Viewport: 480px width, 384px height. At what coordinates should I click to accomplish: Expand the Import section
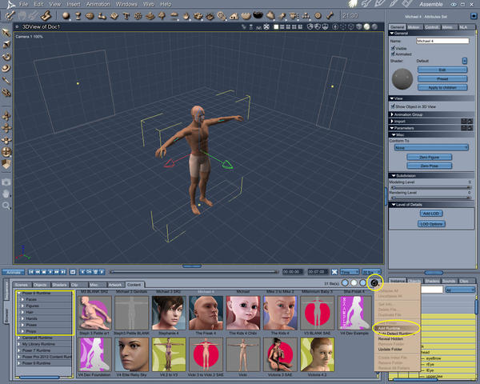click(392, 122)
